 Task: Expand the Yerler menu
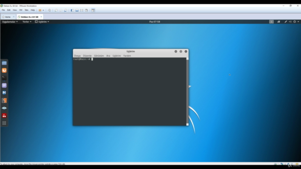(x=27, y=22)
